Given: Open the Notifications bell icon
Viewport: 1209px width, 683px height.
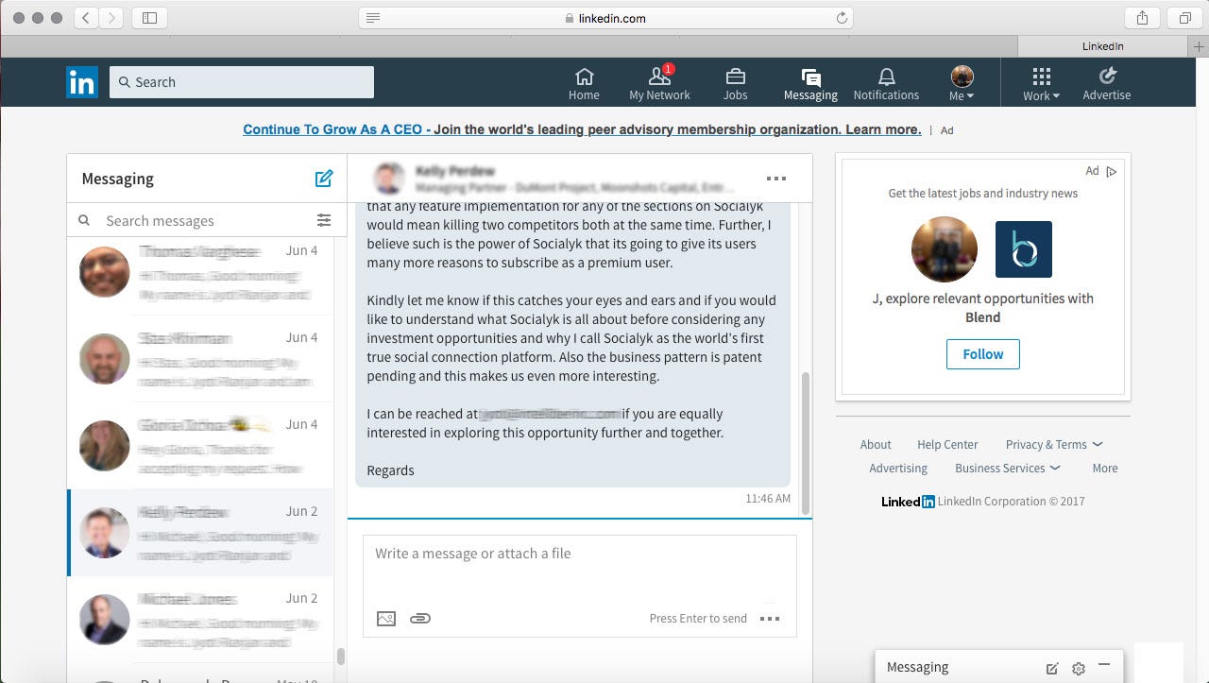Looking at the screenshot, I should coord(886,83).
